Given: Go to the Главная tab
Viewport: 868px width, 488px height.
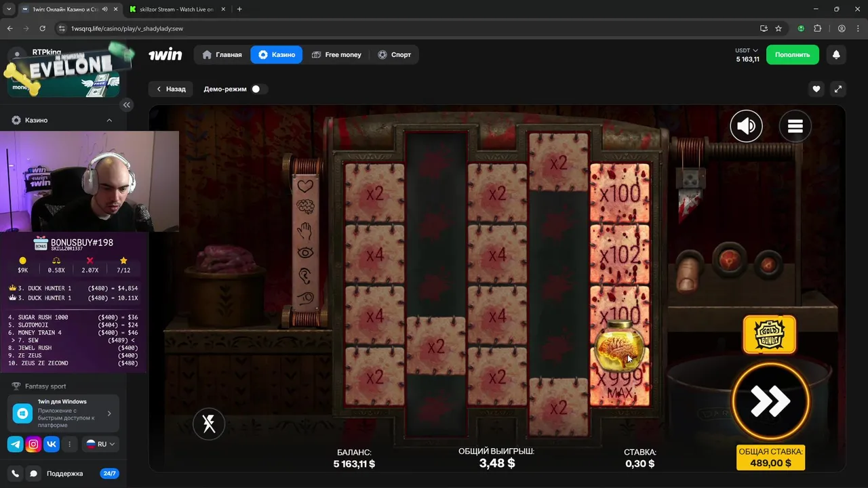Looking at the screenshot, I should (222, 54).
